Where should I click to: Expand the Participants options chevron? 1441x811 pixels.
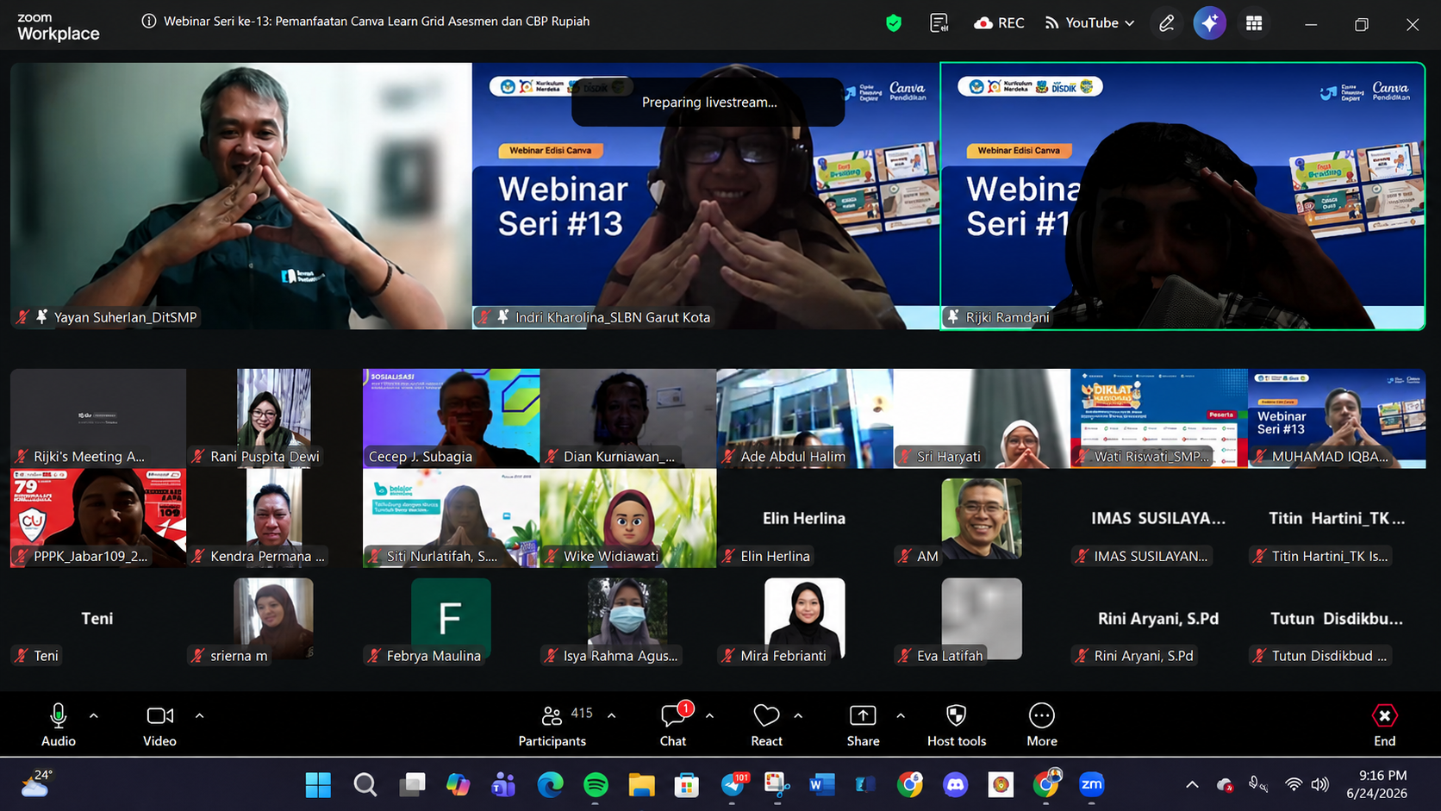tap(612, 715)
